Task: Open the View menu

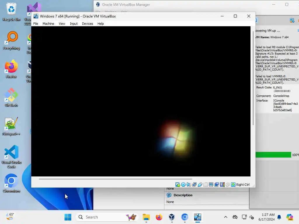Action: [x=62, y=24]
